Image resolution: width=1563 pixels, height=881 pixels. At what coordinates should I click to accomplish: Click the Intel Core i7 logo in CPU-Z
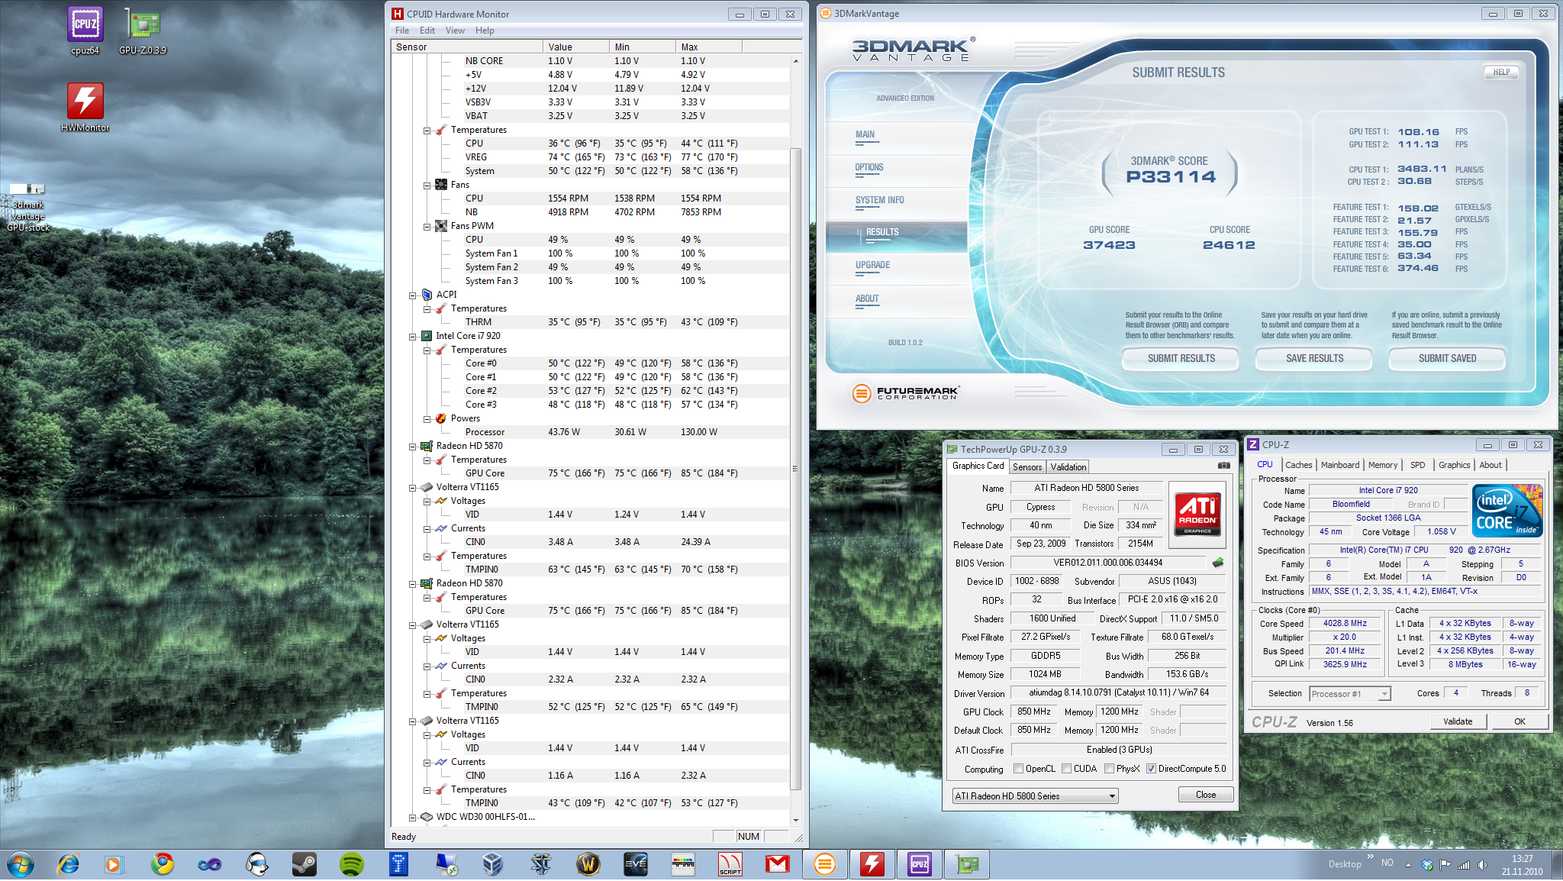pos(1507,511)
